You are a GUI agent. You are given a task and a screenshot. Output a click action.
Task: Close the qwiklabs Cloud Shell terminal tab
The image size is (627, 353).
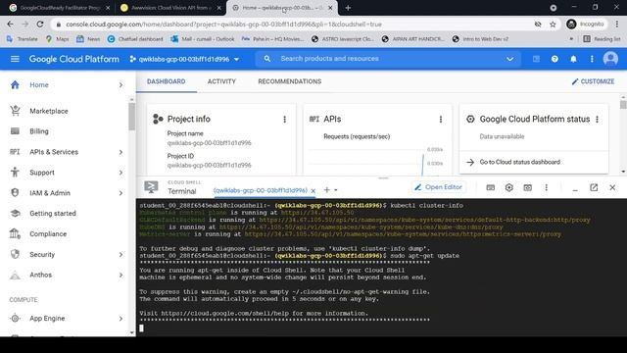click(x=313, y=191)
